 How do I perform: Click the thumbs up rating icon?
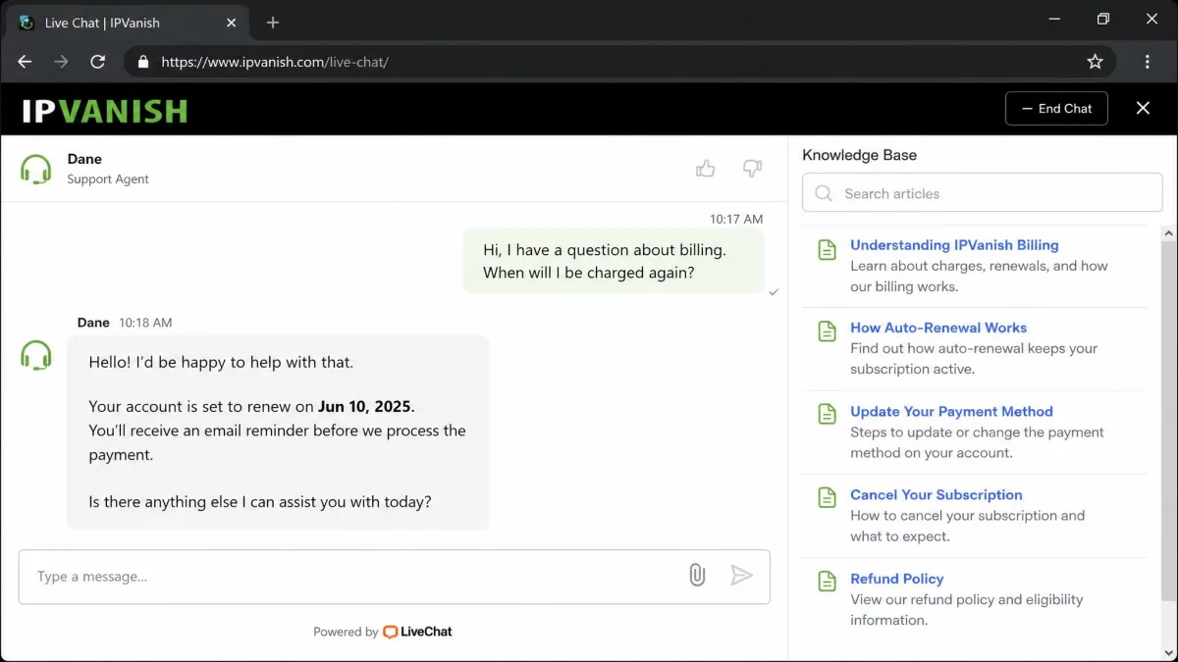point(705,169)
